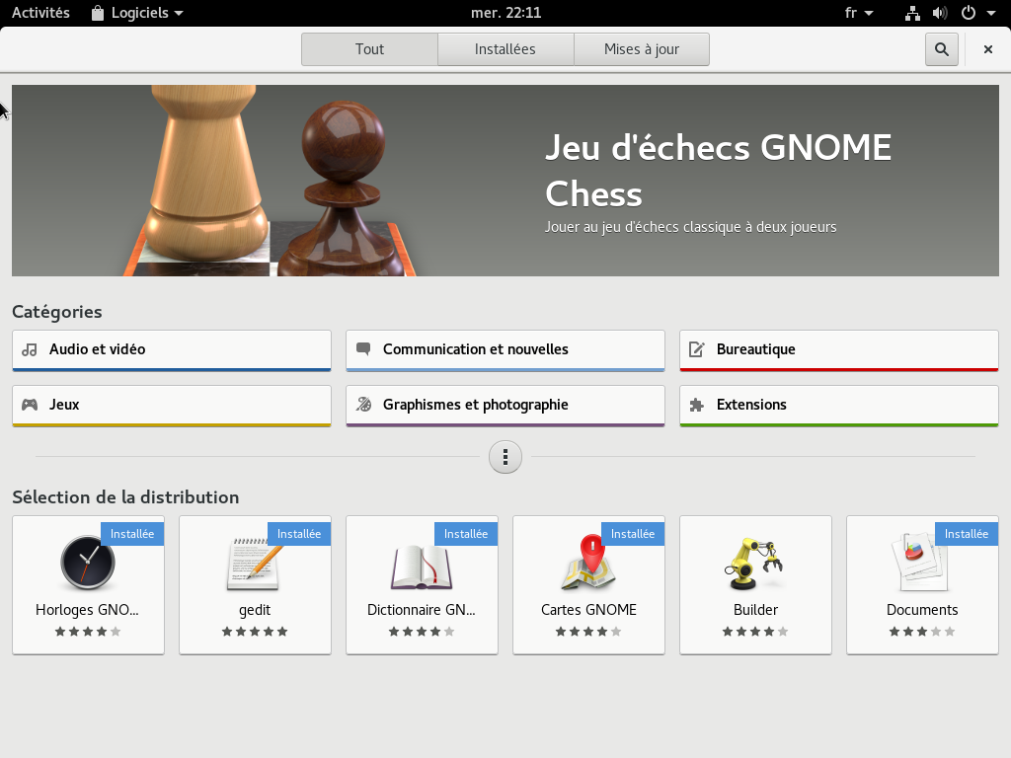This screenshot has width=1011, height=758.
Task: Open the Cartes GNOME map icon
Action: tap(588, 564)
